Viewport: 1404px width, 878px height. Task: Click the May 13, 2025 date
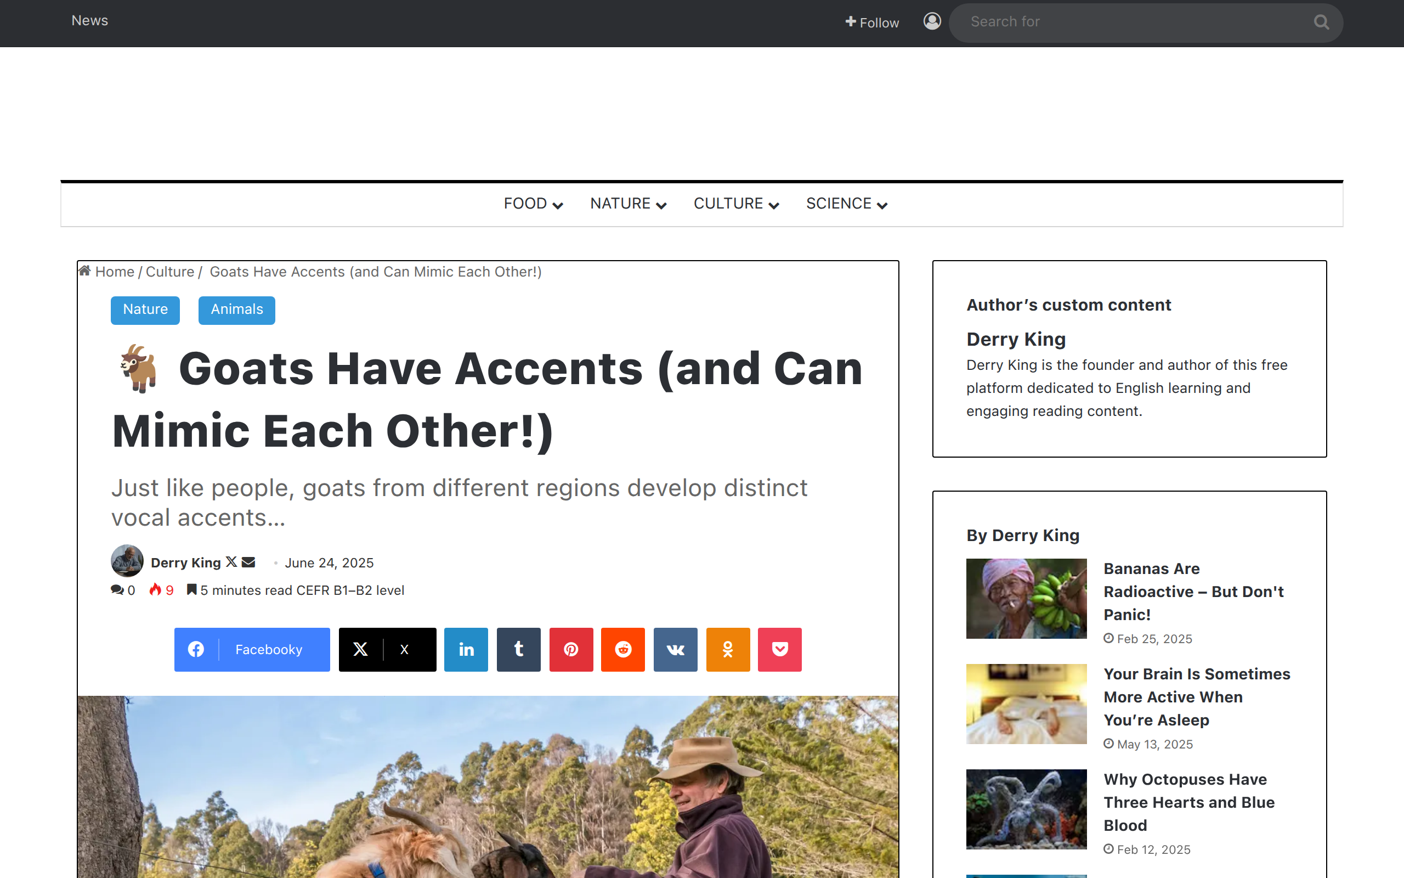pyautogui.click(x=1154, y=744)
